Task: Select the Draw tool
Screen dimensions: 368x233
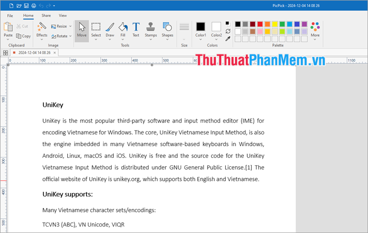Action: click(110, 29)
